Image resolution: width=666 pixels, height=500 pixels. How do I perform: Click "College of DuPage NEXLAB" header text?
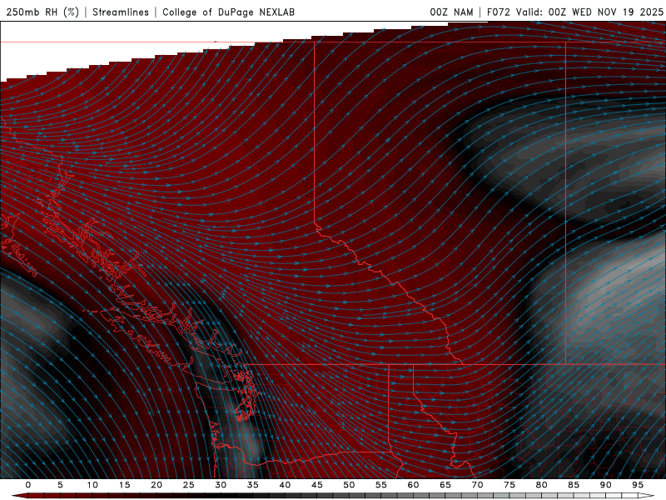[228, 12]
